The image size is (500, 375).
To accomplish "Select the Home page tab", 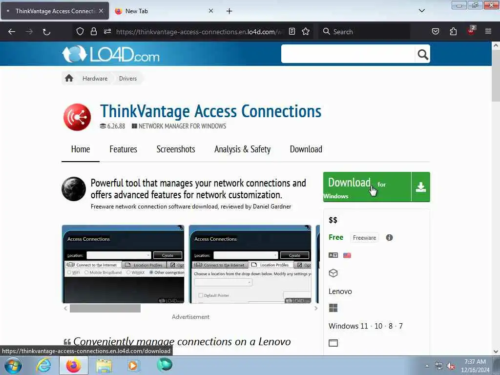I will [x=81, y=149].
